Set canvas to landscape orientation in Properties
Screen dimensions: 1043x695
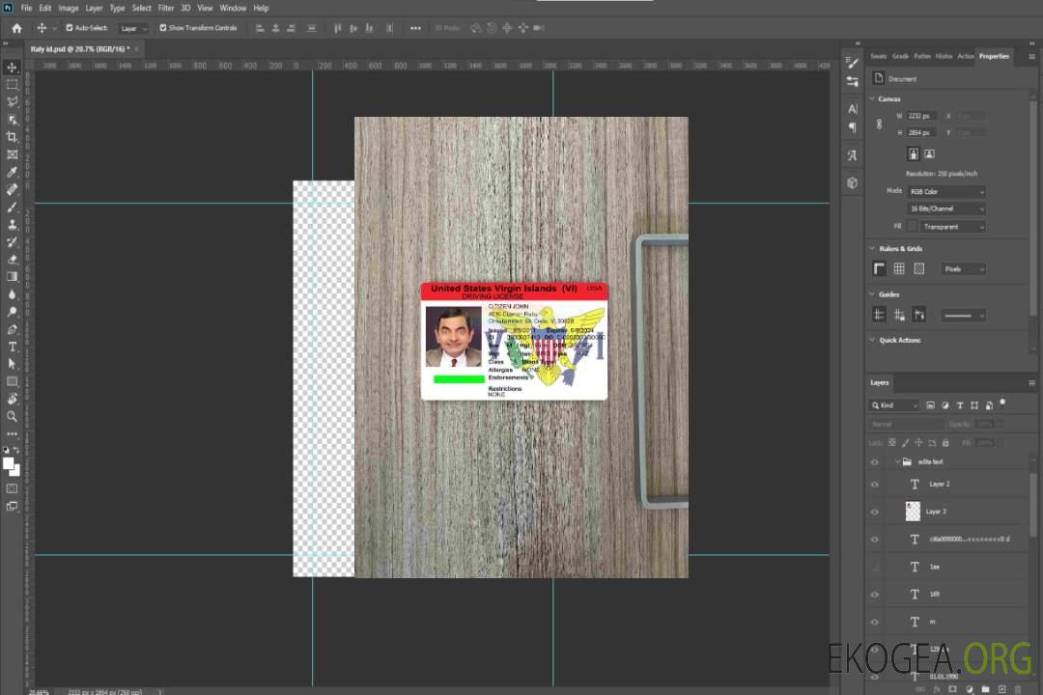click(x=929, y=153)
